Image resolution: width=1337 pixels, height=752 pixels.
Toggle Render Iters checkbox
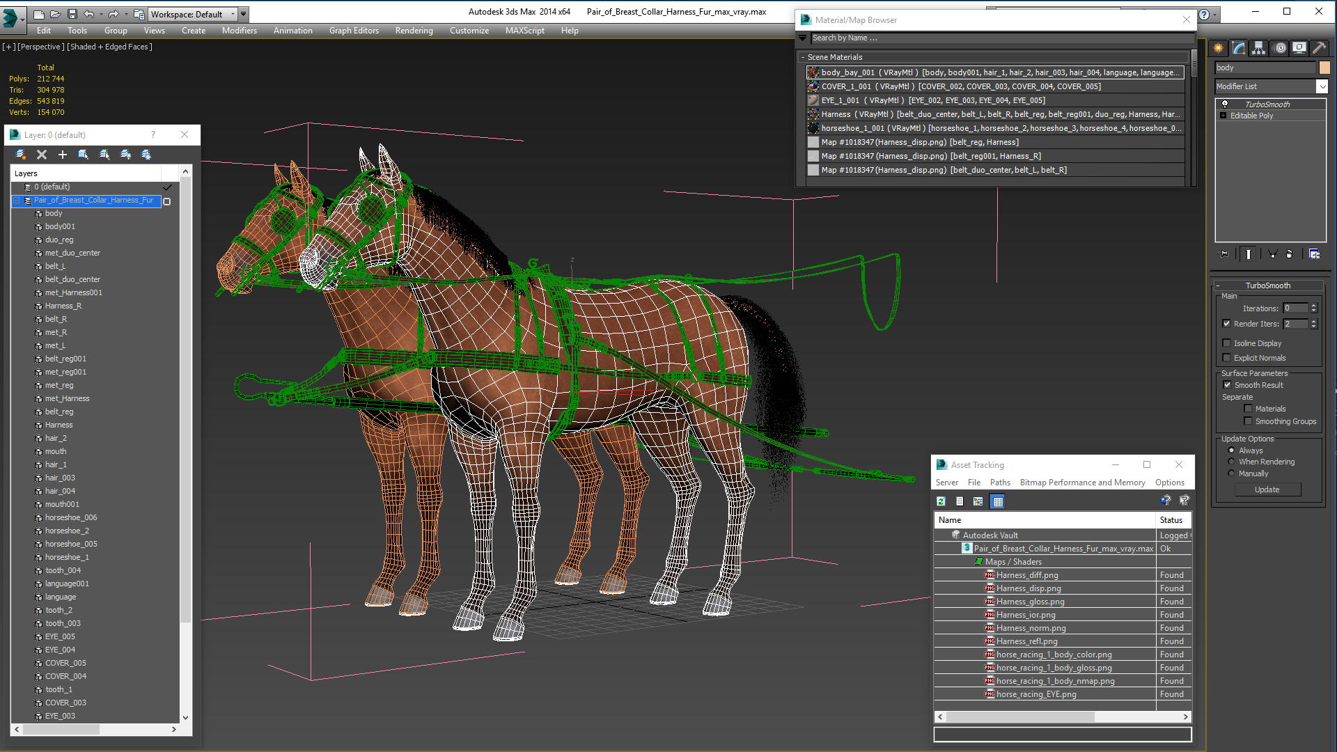pyautogui.click(x=1226, y=324)
